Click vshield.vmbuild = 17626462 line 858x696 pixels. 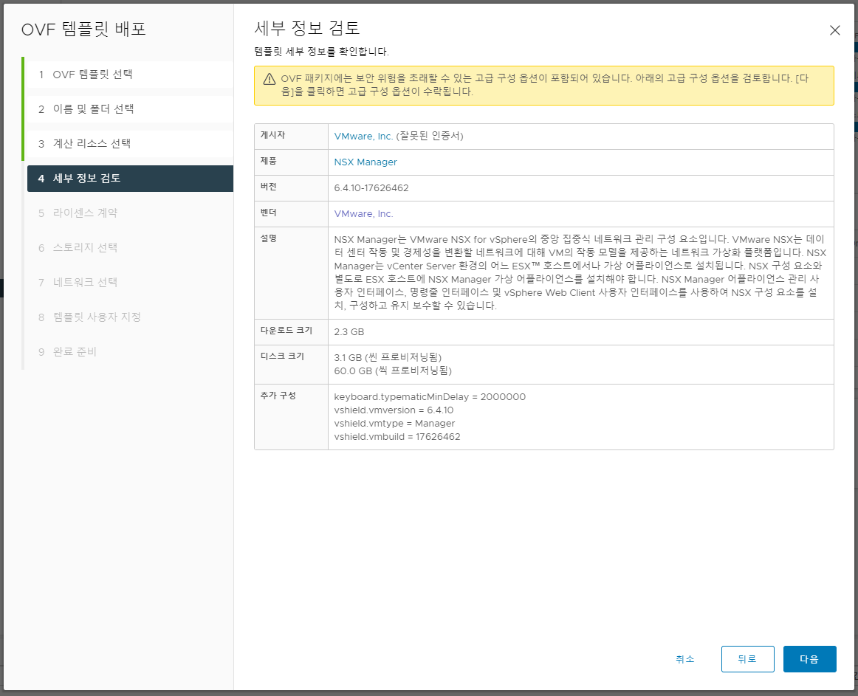[397, 437]
